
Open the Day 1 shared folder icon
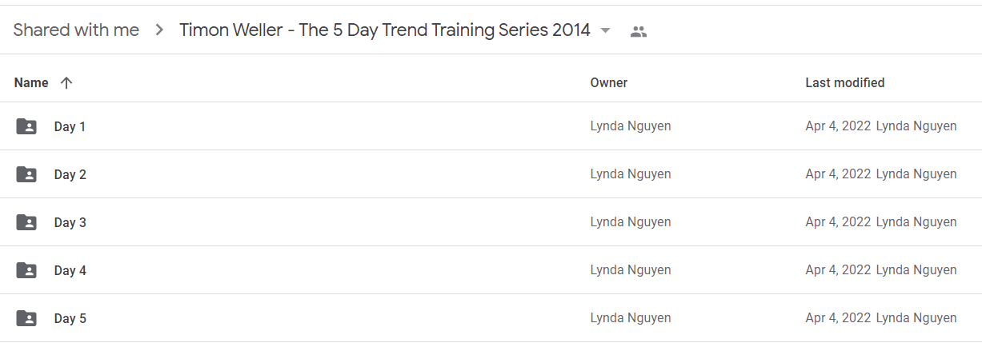(x=26, y=126)
